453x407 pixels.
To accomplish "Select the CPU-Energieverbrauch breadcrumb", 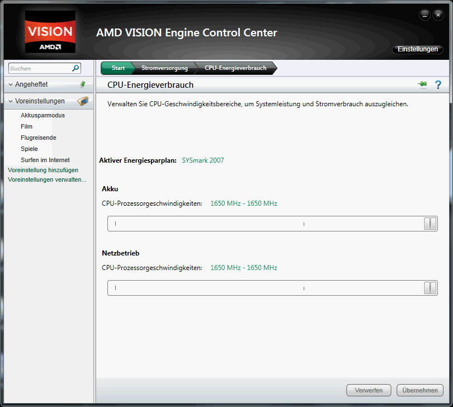I will 235,68.
